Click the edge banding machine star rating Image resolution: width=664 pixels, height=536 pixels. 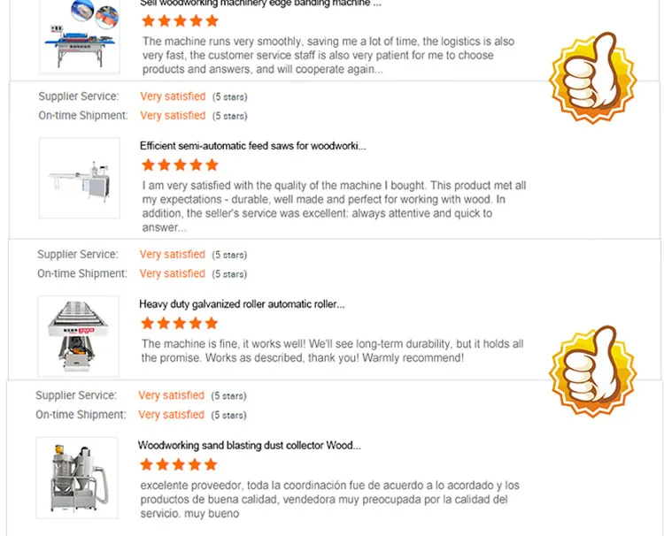click(180, 21)
